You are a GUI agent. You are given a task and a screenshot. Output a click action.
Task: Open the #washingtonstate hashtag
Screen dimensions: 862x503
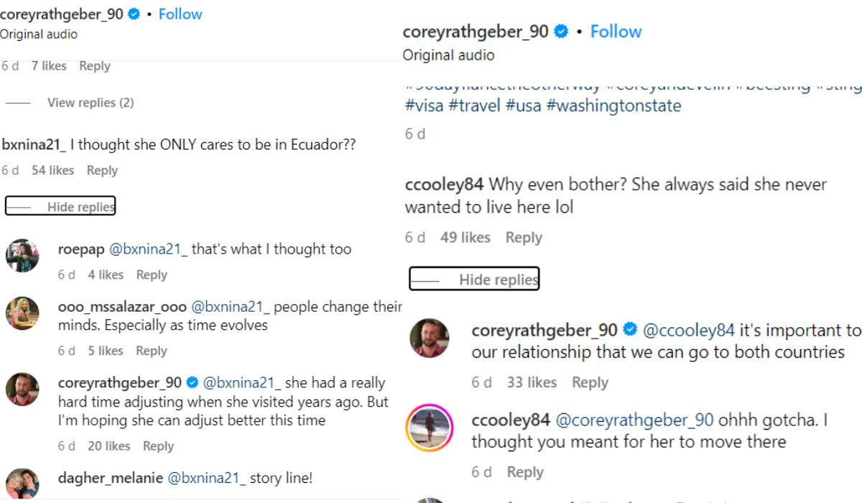point(613,106)
